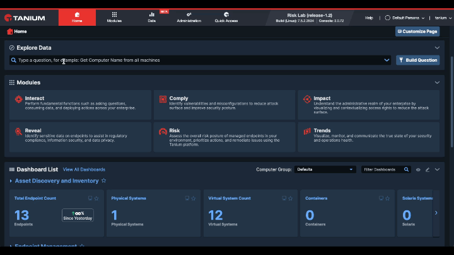
Task: Open the tanium user menu
Action: pos(443,18)
